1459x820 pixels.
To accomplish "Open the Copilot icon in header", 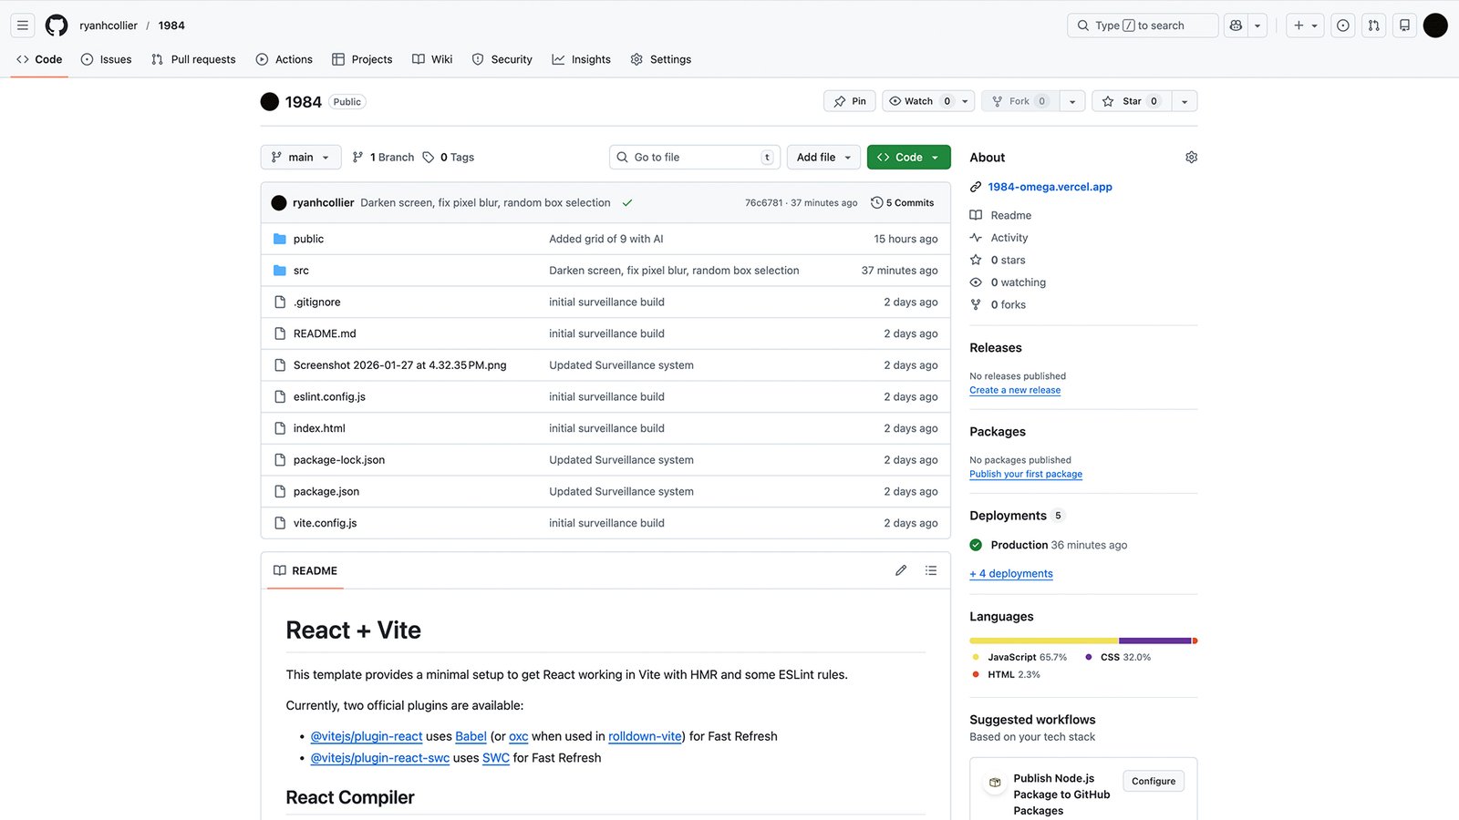I will [1236, 26].
